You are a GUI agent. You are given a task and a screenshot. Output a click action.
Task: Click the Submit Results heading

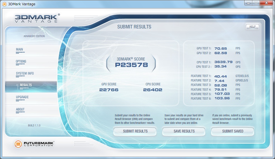point(134,27)
